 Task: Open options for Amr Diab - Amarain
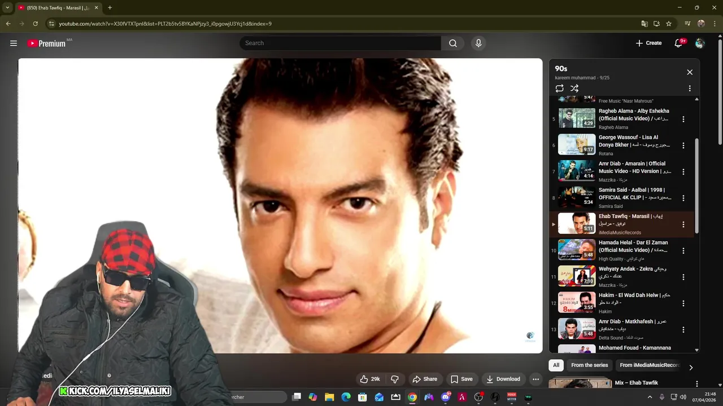coord(683,172)
